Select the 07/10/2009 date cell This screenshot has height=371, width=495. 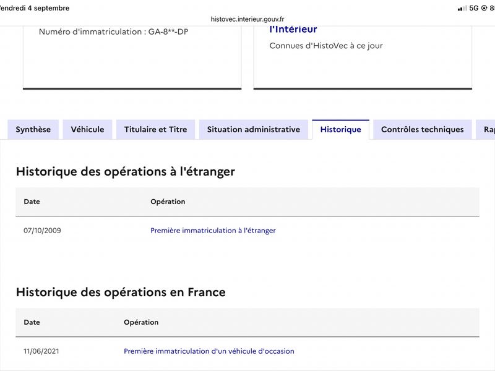(42, 231)
